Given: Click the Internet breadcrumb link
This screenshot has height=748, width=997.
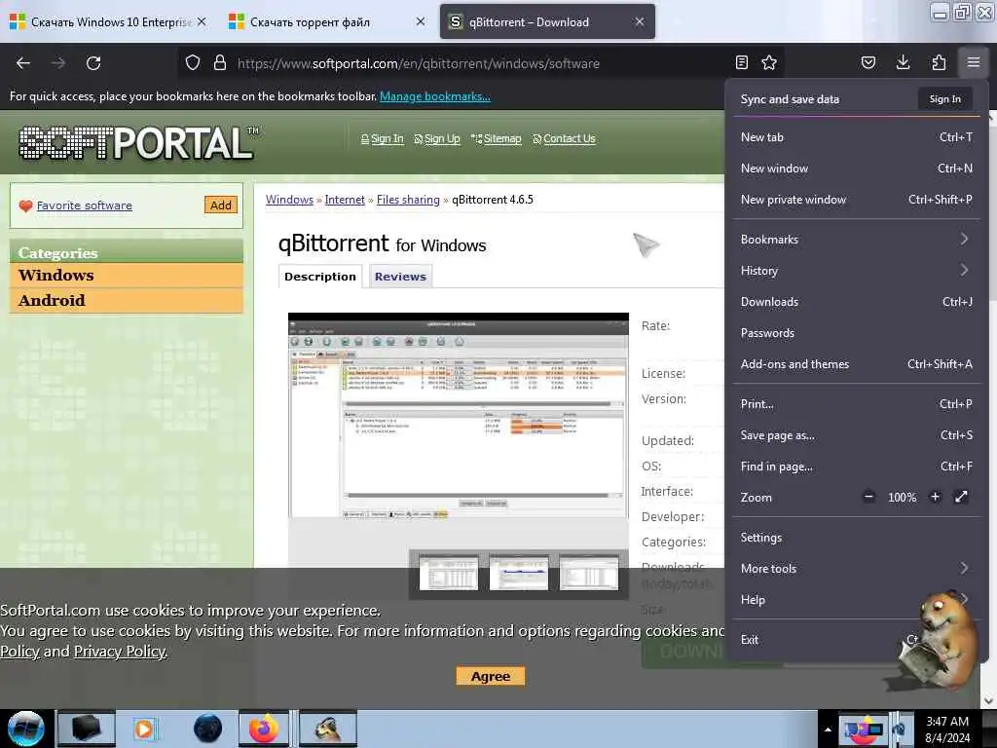Looking at the screenshot, I should [x=345, y=200].
